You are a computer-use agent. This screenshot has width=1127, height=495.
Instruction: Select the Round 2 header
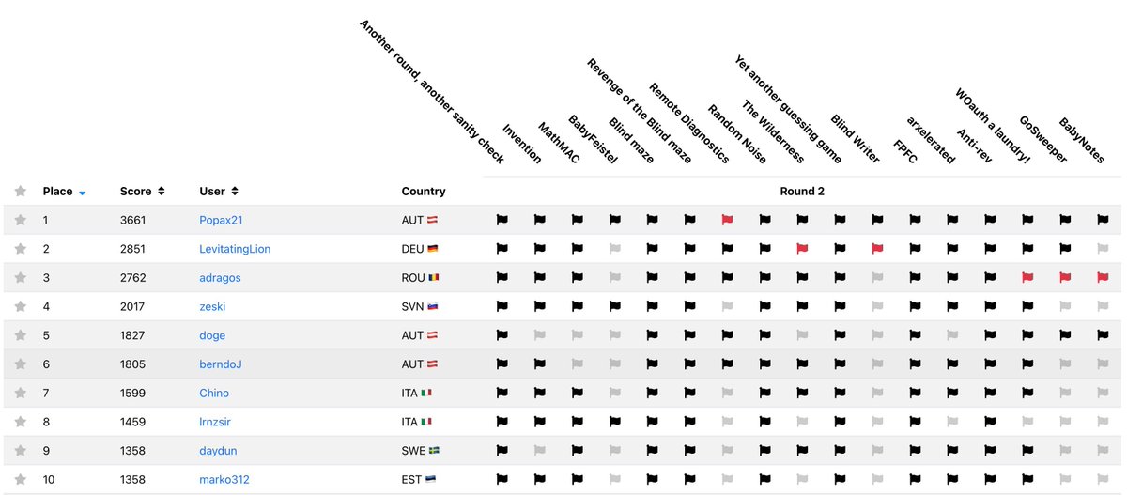click(802, 191)
